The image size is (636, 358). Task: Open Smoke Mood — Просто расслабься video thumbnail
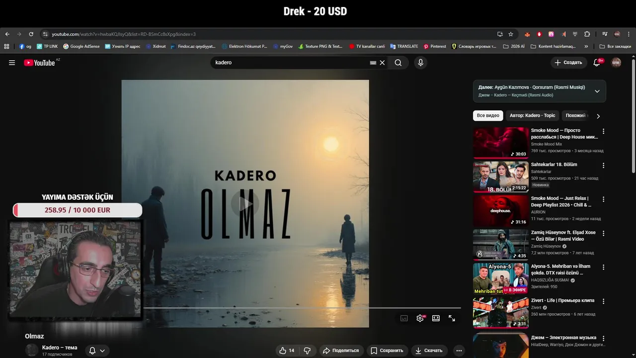501,143
